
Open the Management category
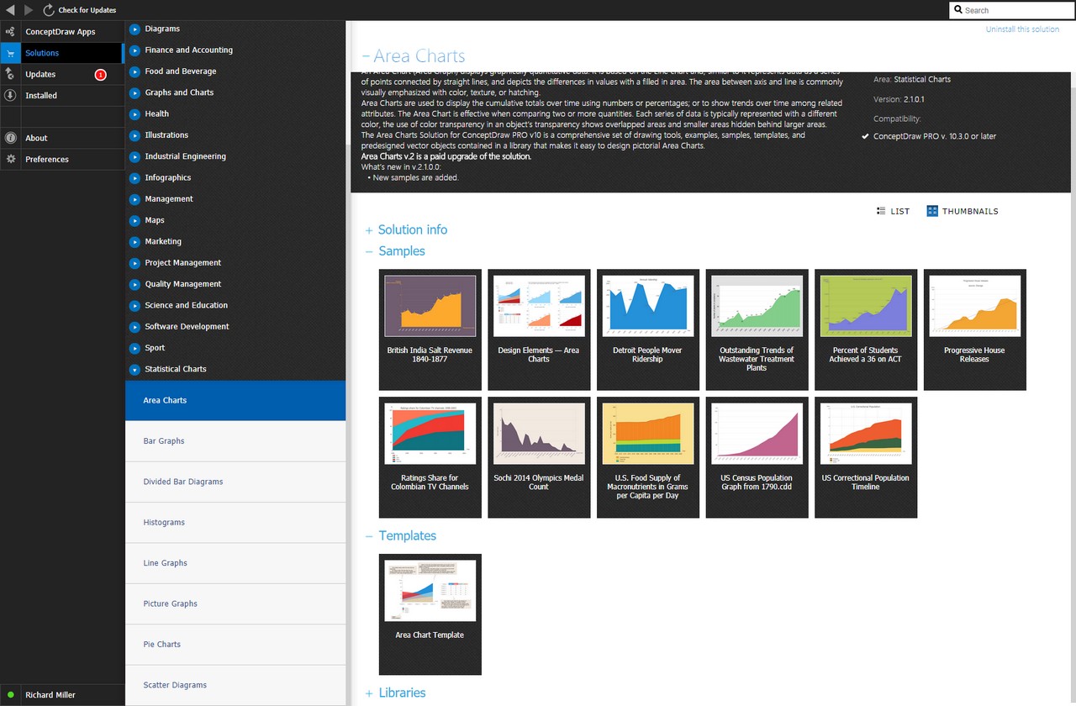click(x=168, y=199)
